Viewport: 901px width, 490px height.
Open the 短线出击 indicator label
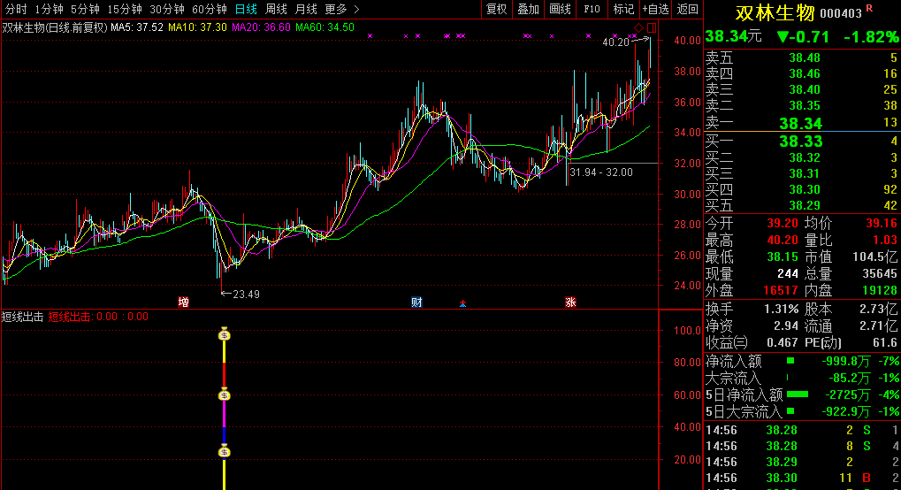click(x=23, y=316)
